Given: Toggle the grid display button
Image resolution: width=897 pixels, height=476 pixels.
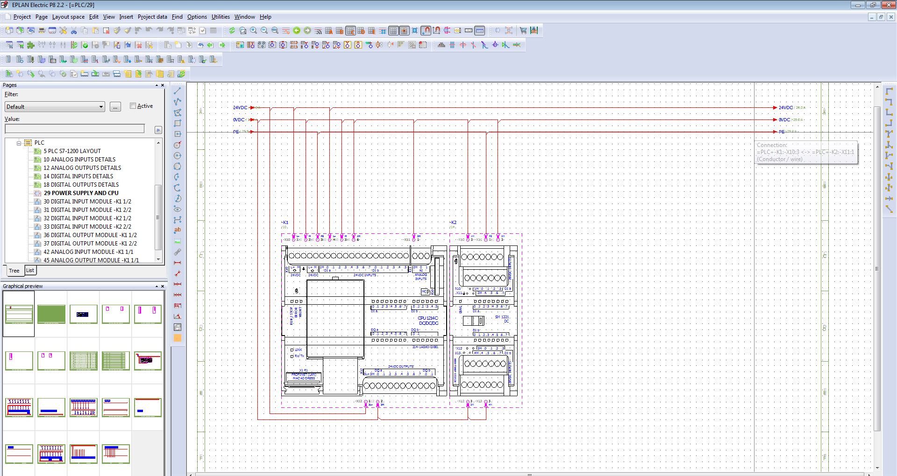Looking at the screenshot, I should point(393,31).
